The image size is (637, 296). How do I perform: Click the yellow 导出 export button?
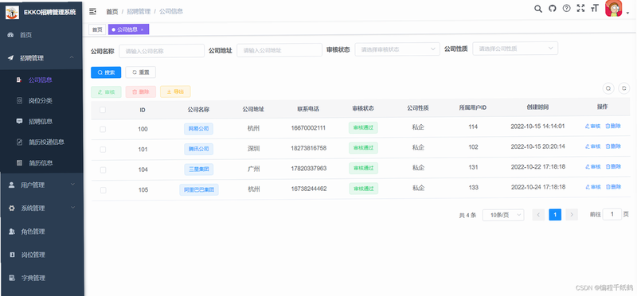(175, 92)
